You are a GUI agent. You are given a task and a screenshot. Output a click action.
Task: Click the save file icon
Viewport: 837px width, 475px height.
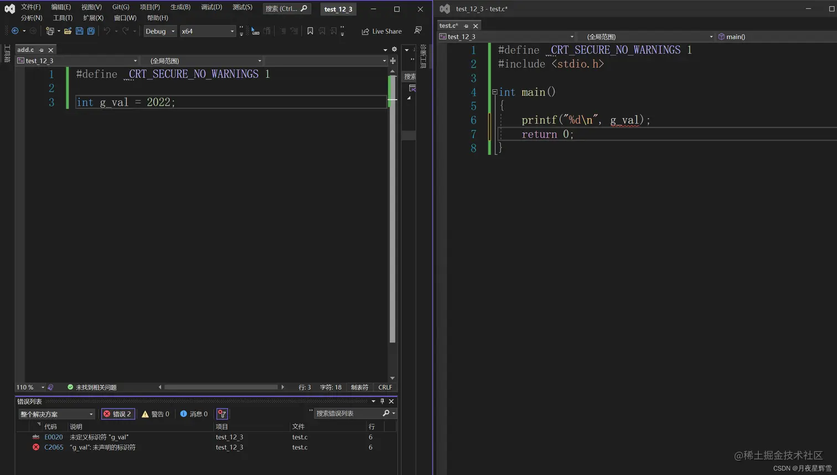tap(79, 31)
